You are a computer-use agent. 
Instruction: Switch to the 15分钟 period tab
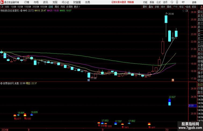coord(28,7)
